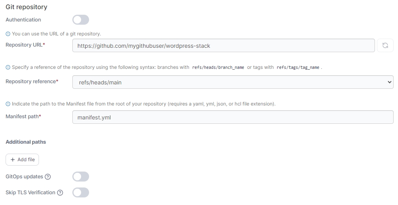
Task: Click the Authentication label
Action: (x=23, y=20)
